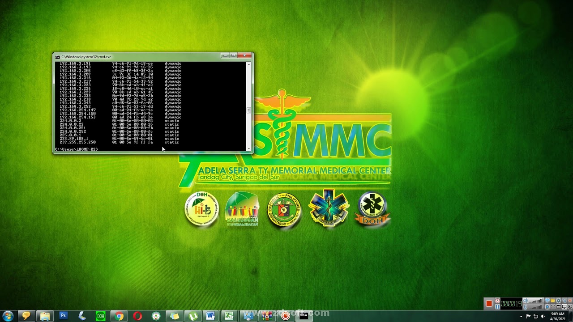Click IP address 239.255.255.250
The image size is (573, 322).
(78, 142)
